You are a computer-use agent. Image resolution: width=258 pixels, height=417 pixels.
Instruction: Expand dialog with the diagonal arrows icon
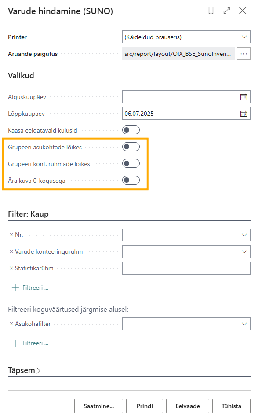[227, 11]
